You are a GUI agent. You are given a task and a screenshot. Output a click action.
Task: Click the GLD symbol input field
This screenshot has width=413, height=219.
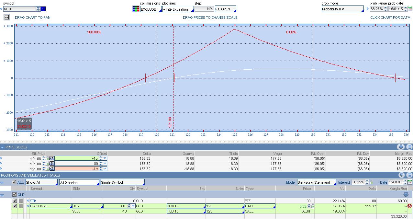click(x=19, y=9)
